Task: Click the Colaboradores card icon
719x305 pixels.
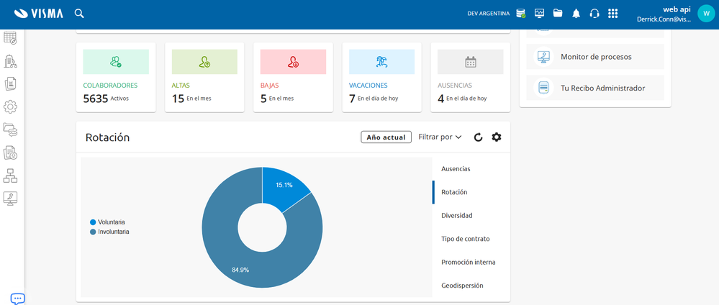Action: click(116, 62)
